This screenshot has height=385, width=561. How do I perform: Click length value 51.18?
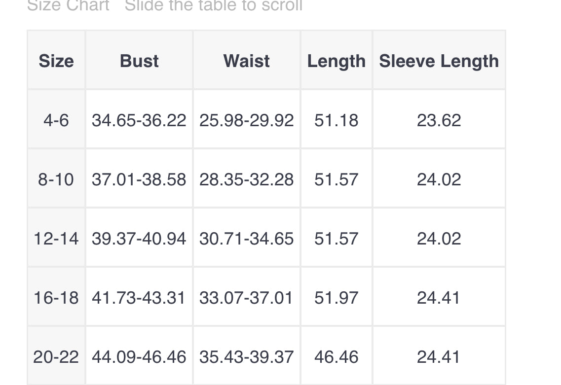coord(337,120)
